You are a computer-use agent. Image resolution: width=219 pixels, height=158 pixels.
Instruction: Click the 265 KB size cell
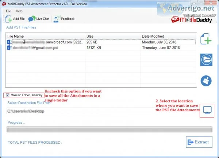click(92, 42)
